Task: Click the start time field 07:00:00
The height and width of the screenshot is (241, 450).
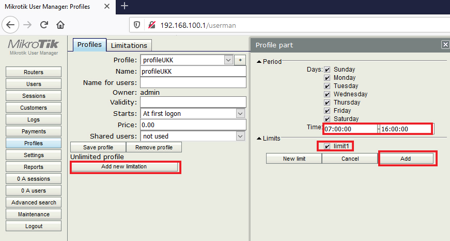Action: pyautogui.click(x=350, y=129)
